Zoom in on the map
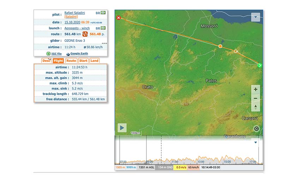The height and width of the screenshot is (176, 300). pos(256,89)
